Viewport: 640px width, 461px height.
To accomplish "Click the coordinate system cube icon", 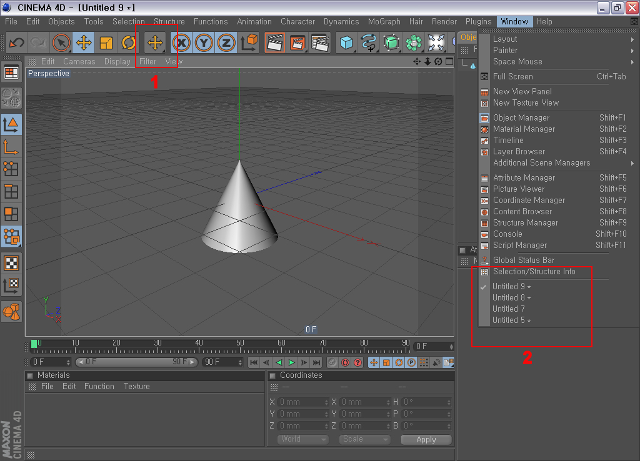I will tap(249, 42).
